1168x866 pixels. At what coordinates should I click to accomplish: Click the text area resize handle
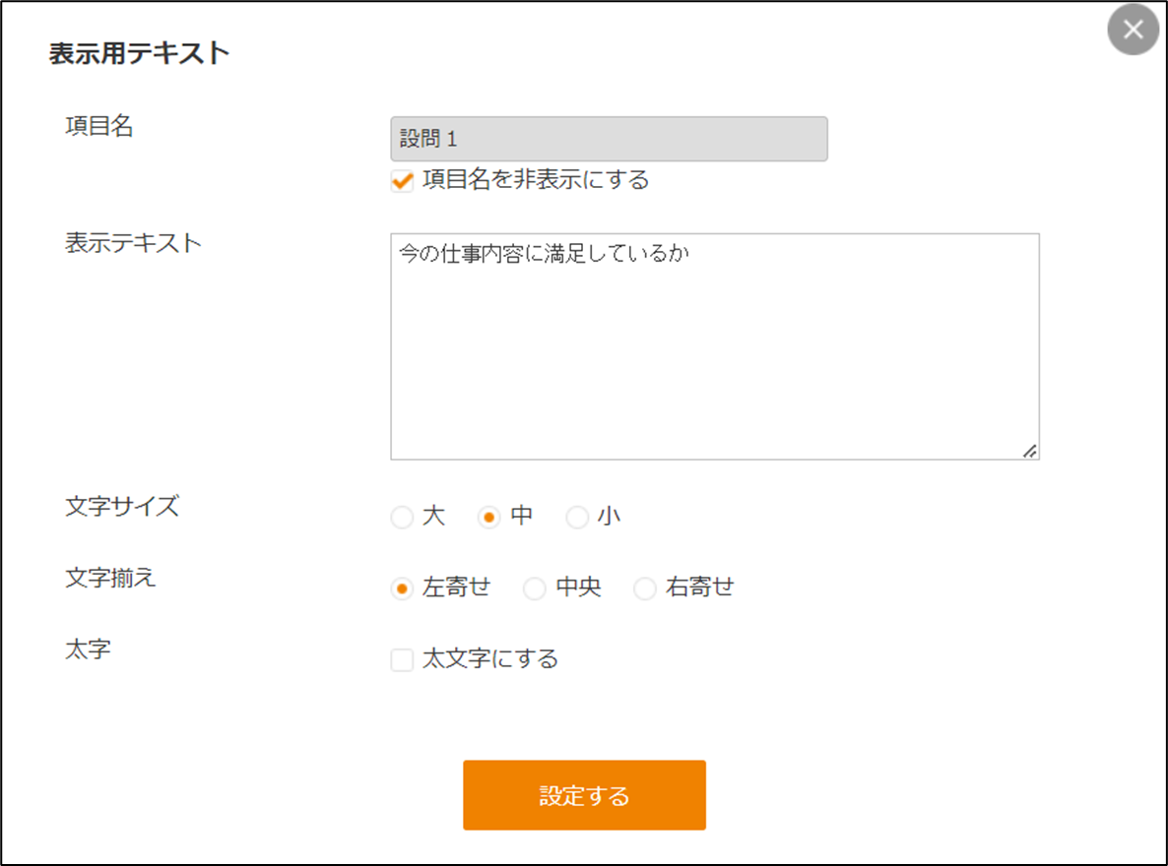click(x=1030, y=452)
